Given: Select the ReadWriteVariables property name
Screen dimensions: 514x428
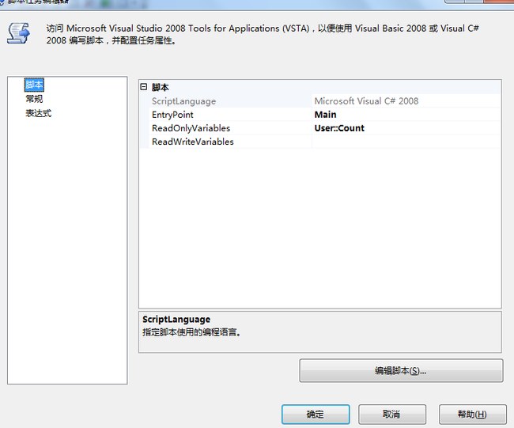Looking at the screenshot, I should click(x=193, y=142).
